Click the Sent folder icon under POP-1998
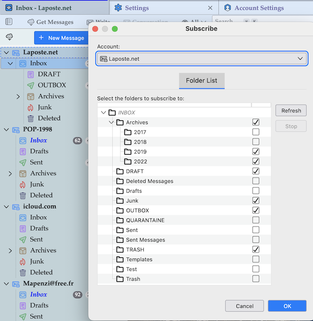The height and width of the screenshot is (321, 313). pyautogui.click(x=23, y=162)
